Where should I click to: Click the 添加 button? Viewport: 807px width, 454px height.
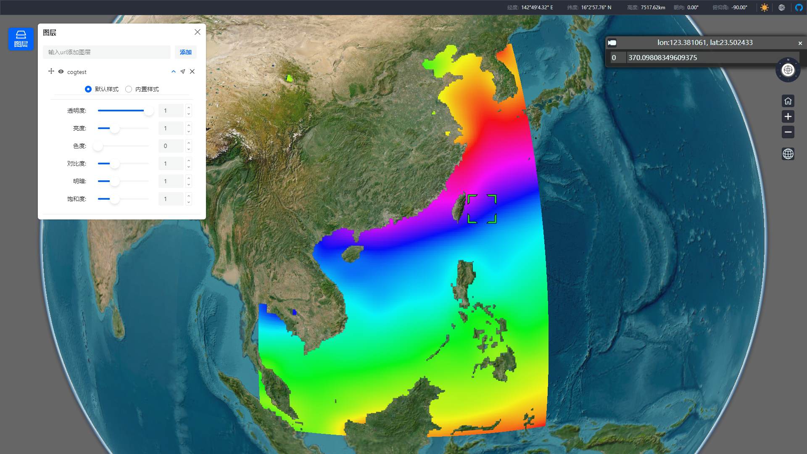(x=185, y=52)
